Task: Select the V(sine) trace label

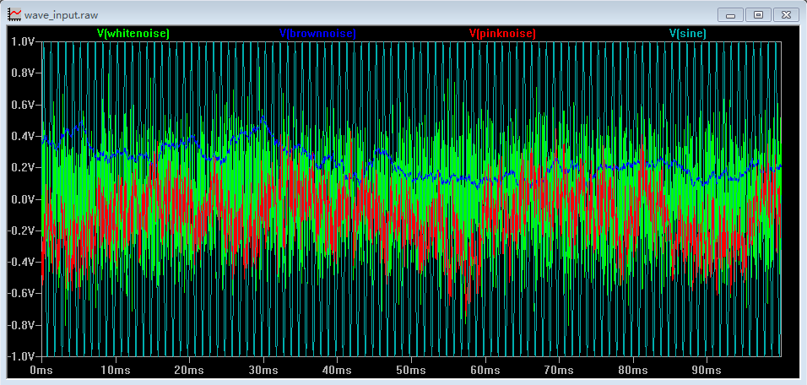Action: [x=688, y=34]
